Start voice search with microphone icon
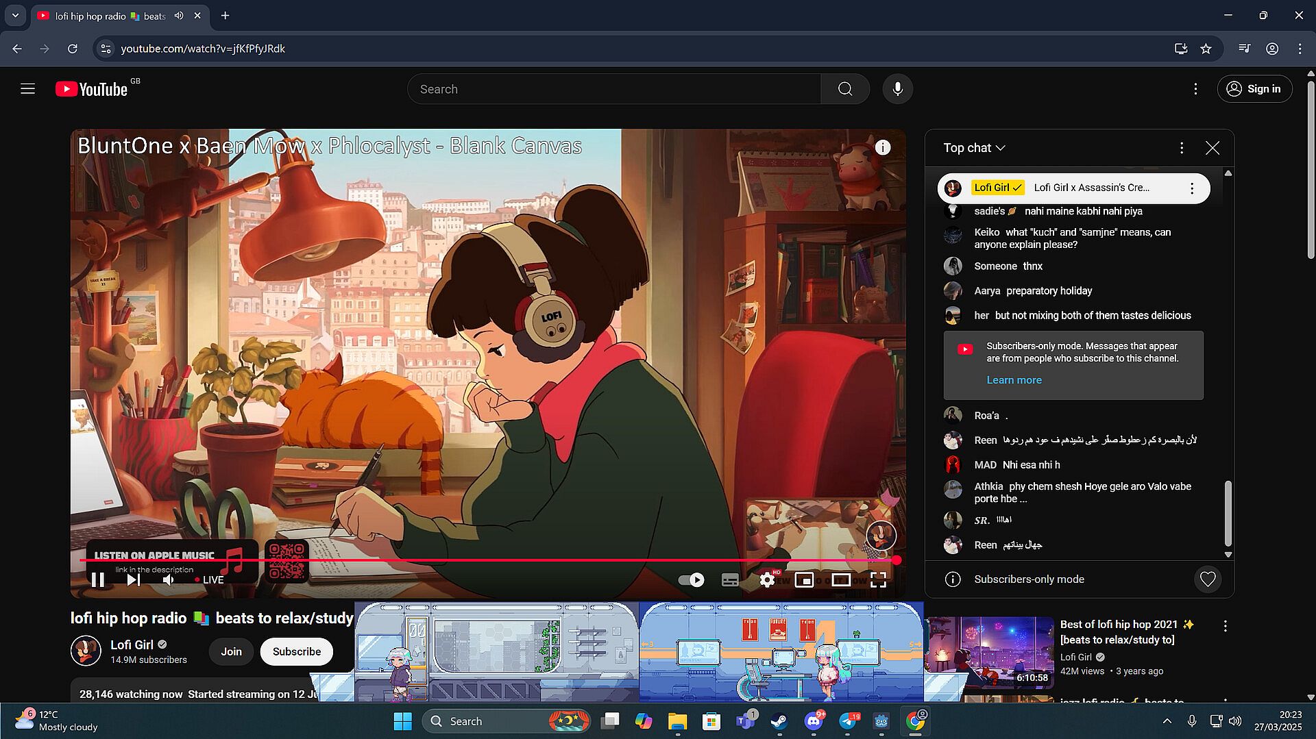 [x=897, y=89]
